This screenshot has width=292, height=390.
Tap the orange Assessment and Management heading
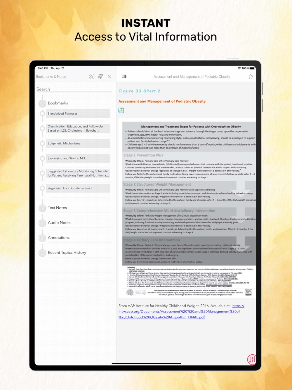click(162, 101)
